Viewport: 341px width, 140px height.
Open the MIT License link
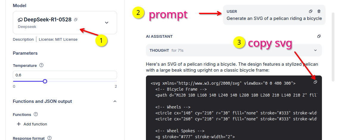click(x=58, y=40)
